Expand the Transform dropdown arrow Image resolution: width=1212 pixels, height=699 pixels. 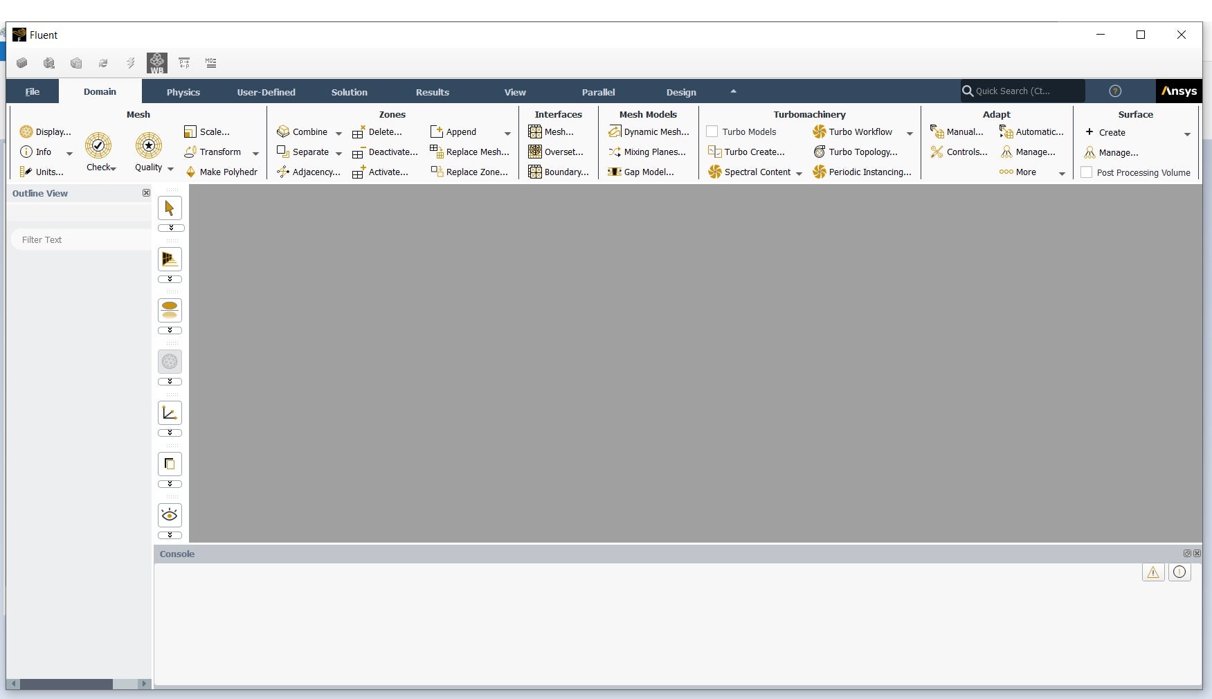255,154
